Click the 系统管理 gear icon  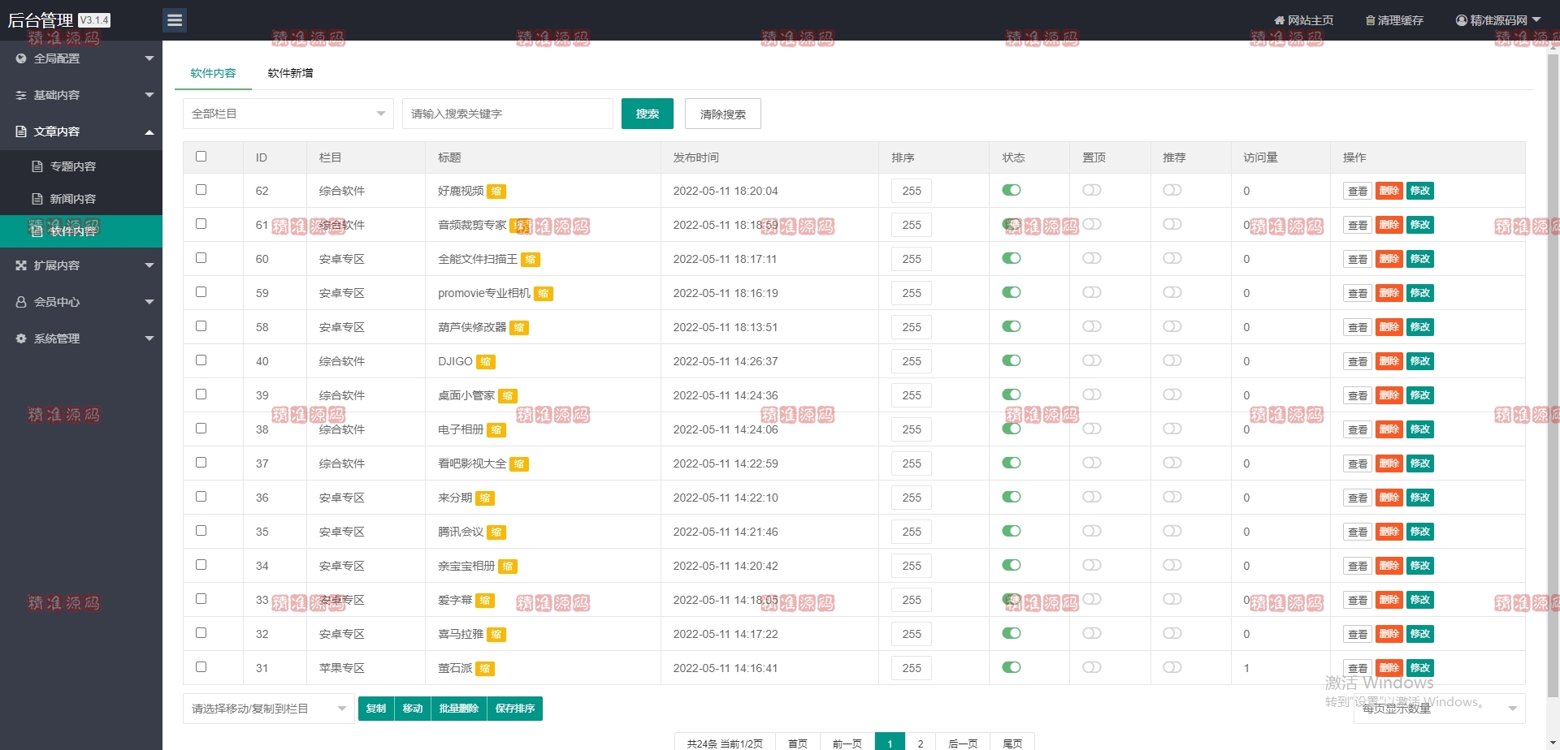[x=21, y=338]
